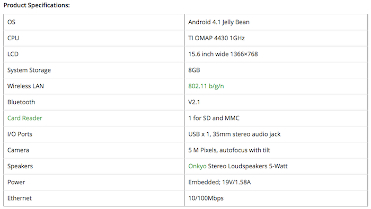Select the Embedded; 19V/1.58A power value
The width and height of the screenshot is (371, 209).
pyautogui.click(x=219, y=183)
